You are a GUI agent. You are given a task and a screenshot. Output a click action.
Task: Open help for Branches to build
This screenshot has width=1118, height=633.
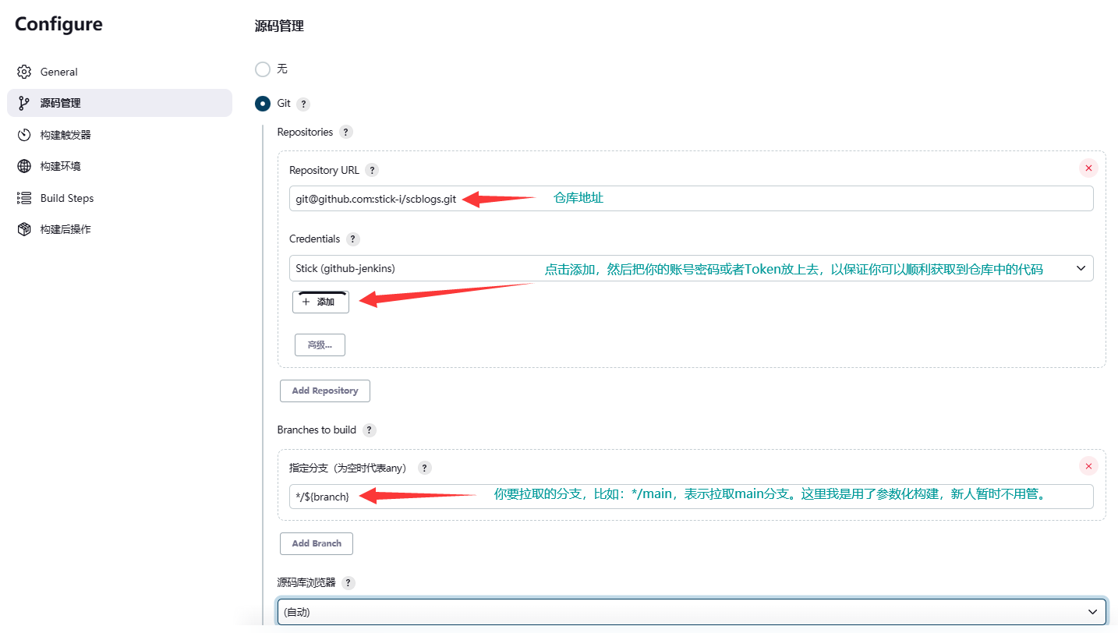pyautogui.click(x=369, y=430)
